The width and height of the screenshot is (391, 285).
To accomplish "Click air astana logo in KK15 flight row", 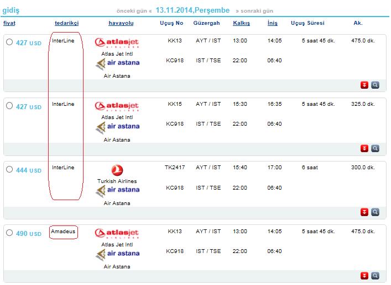I will 117,127.
